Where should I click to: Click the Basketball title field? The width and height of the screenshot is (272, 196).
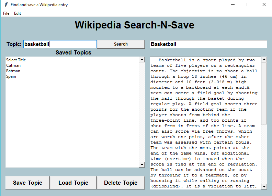tap(208, 44)
